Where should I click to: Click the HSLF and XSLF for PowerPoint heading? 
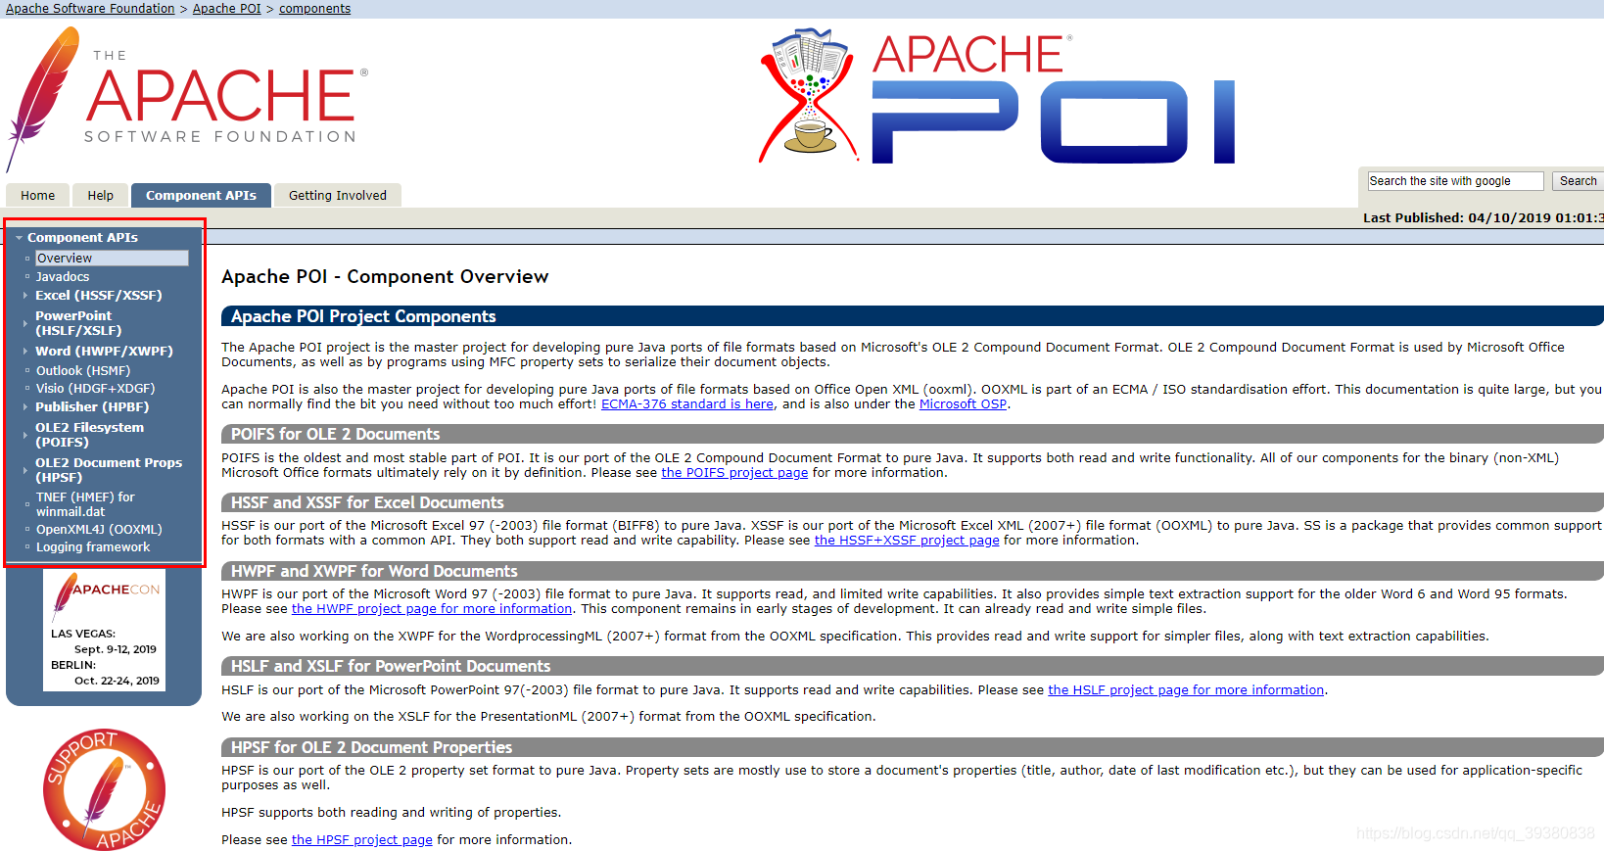391,666
